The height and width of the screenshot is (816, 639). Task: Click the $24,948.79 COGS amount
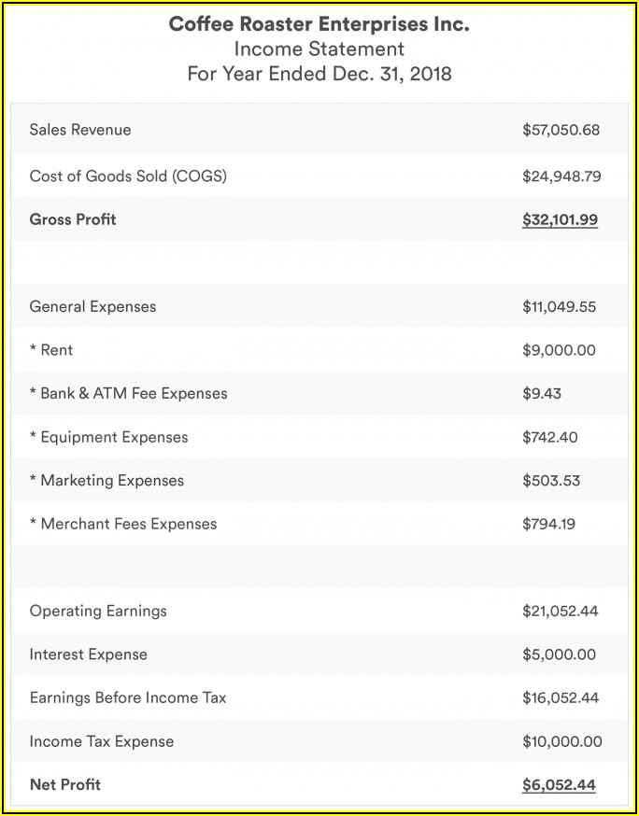coord(561,176)
